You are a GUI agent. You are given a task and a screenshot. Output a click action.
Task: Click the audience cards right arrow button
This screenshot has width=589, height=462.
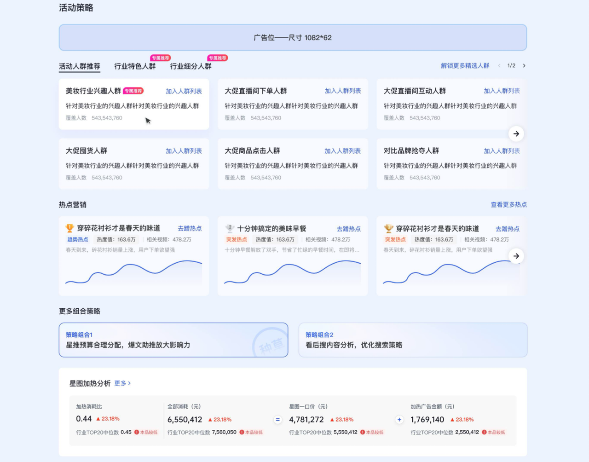[x=516, y=134]
